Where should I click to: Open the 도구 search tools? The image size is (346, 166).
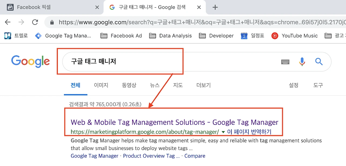[318, 85]
